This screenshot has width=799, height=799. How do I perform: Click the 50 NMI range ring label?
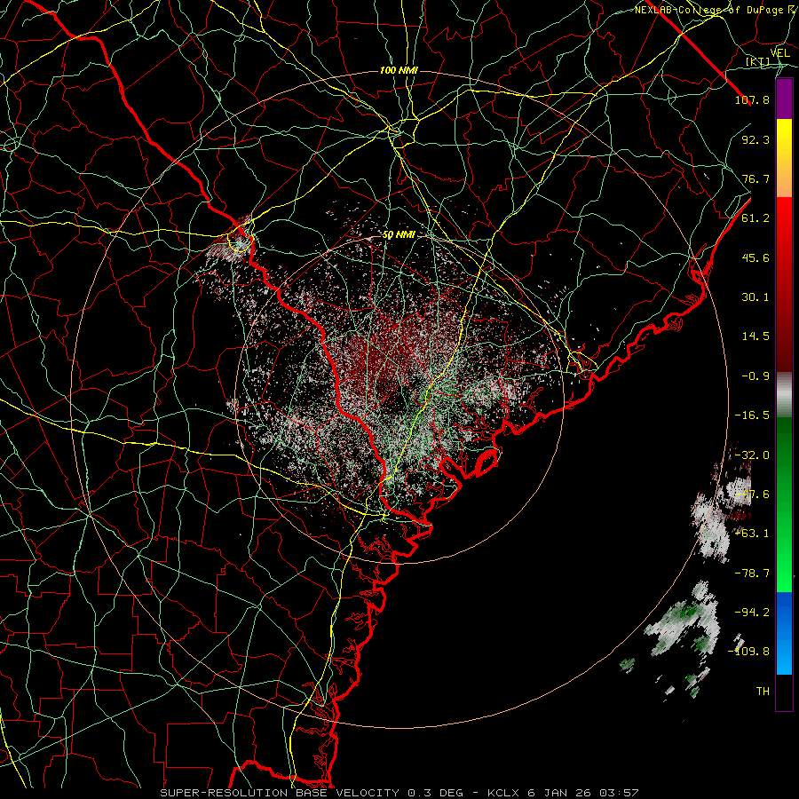399,235
